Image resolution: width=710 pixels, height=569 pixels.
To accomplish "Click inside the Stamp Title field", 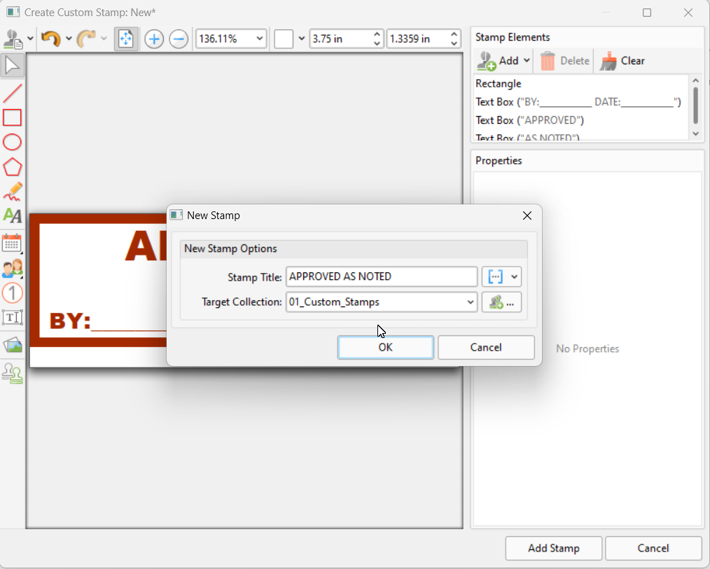I will pyautogui.click(x=381, y=276).
